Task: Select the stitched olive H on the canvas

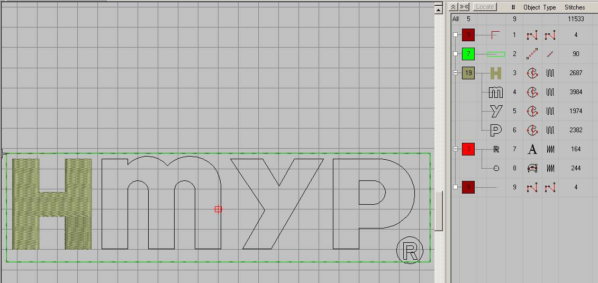Action: (52, 204)
